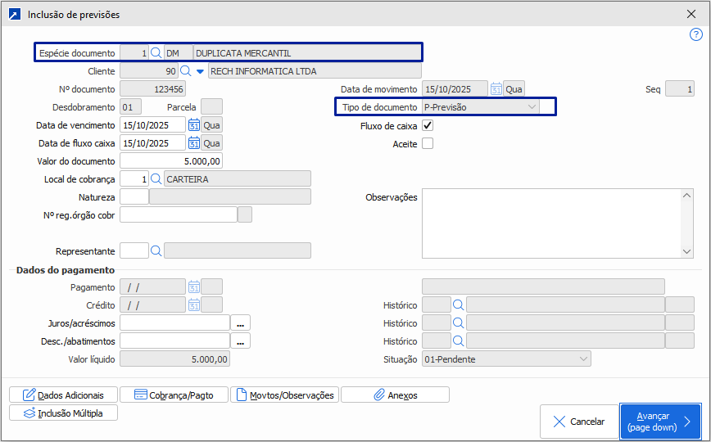Uncheck the Fluxo de caixa checkbox
Screen dimensions: 711x442
[427, 126]
